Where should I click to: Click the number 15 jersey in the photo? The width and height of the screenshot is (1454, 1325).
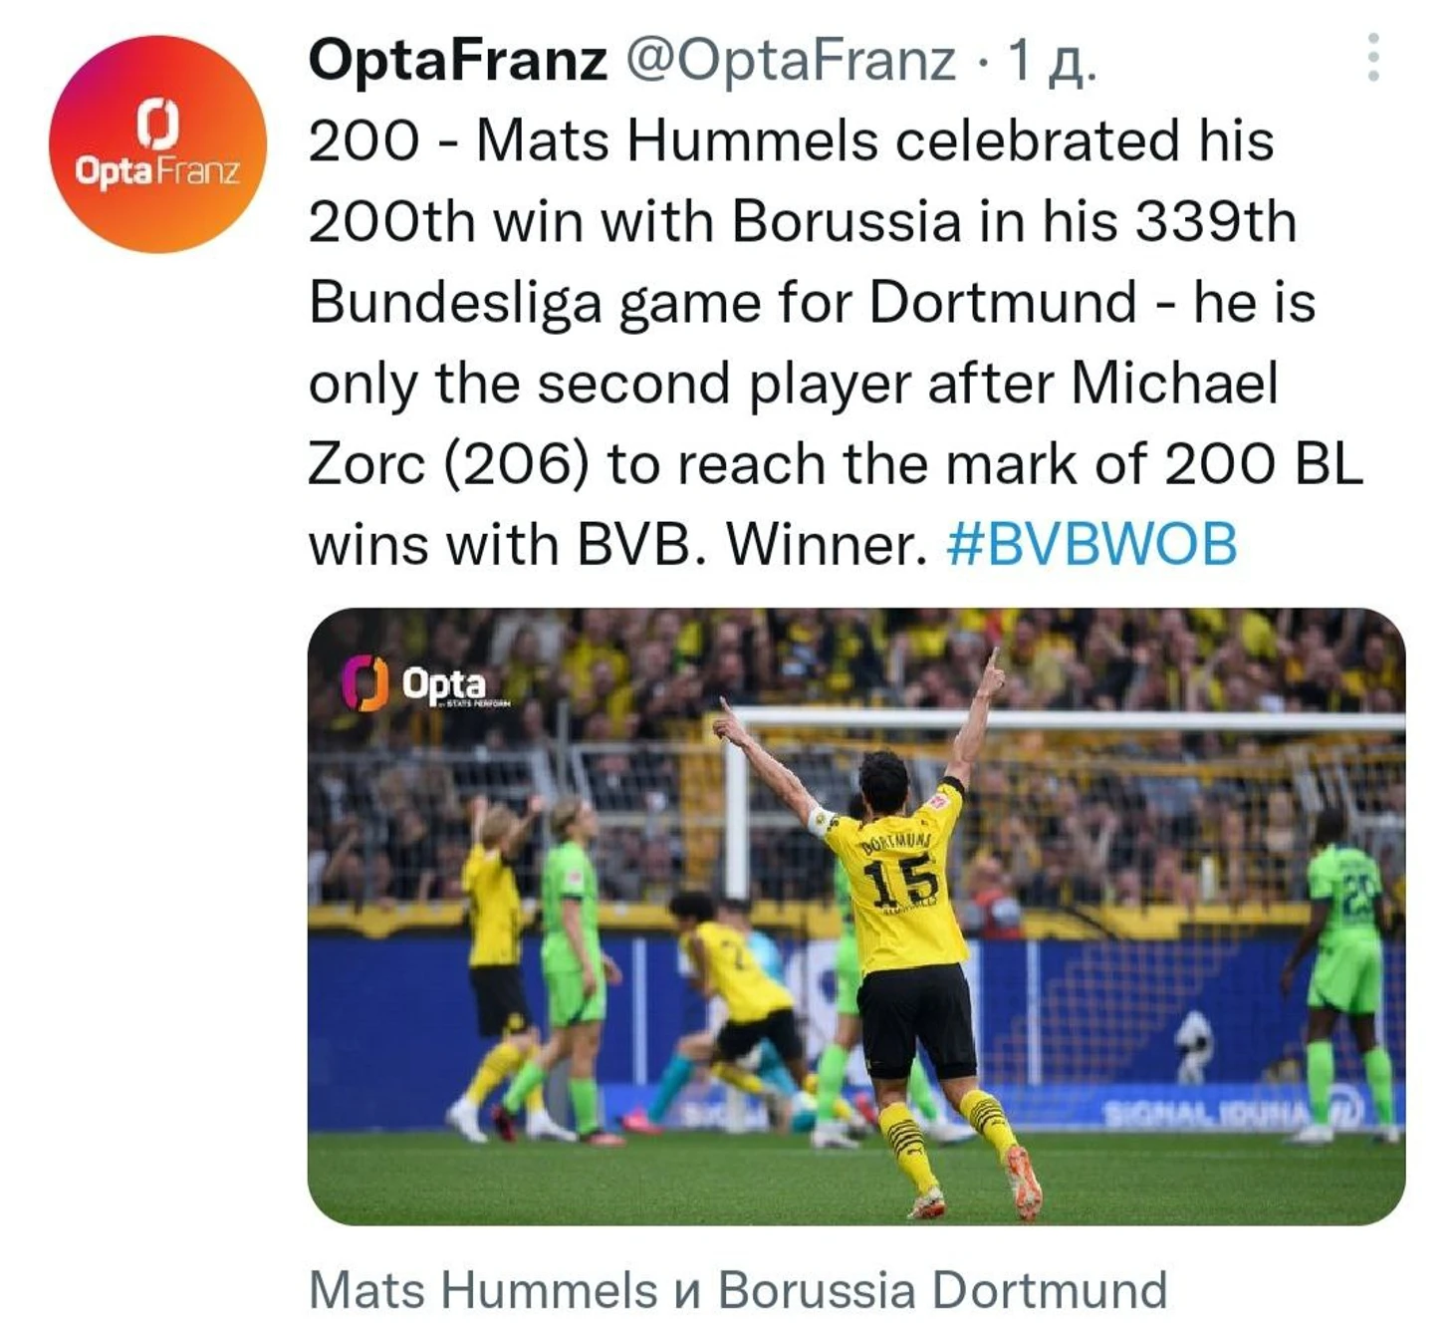[x=900, y=882]
